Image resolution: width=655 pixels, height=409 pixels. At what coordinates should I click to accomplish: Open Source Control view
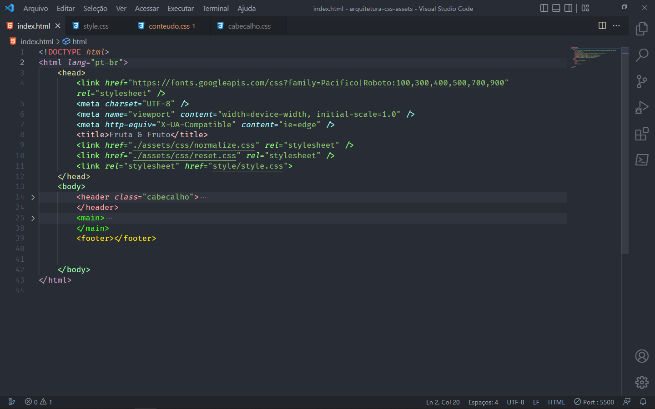pos(642,81)
